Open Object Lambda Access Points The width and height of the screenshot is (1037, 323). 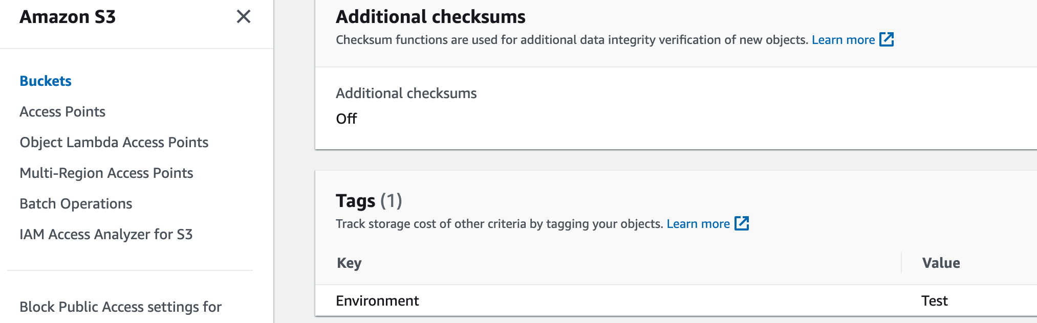114,142
